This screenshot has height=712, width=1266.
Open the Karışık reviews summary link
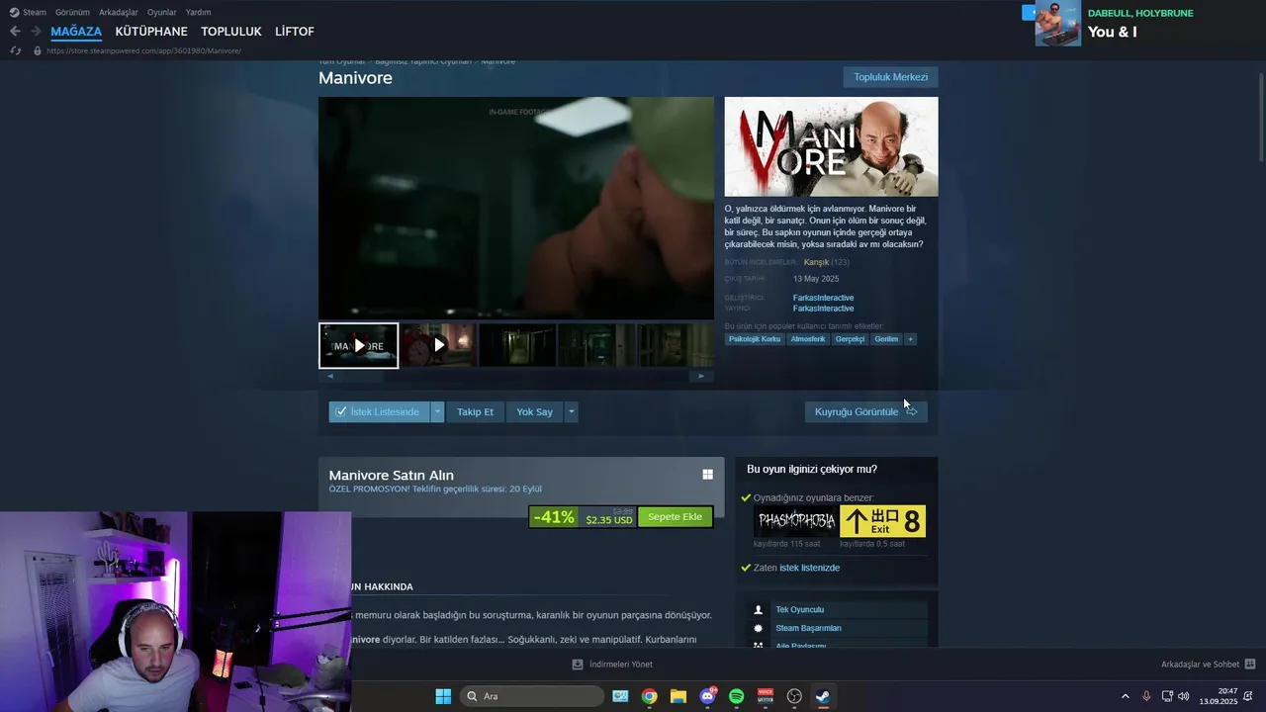(x=816, y=262)
